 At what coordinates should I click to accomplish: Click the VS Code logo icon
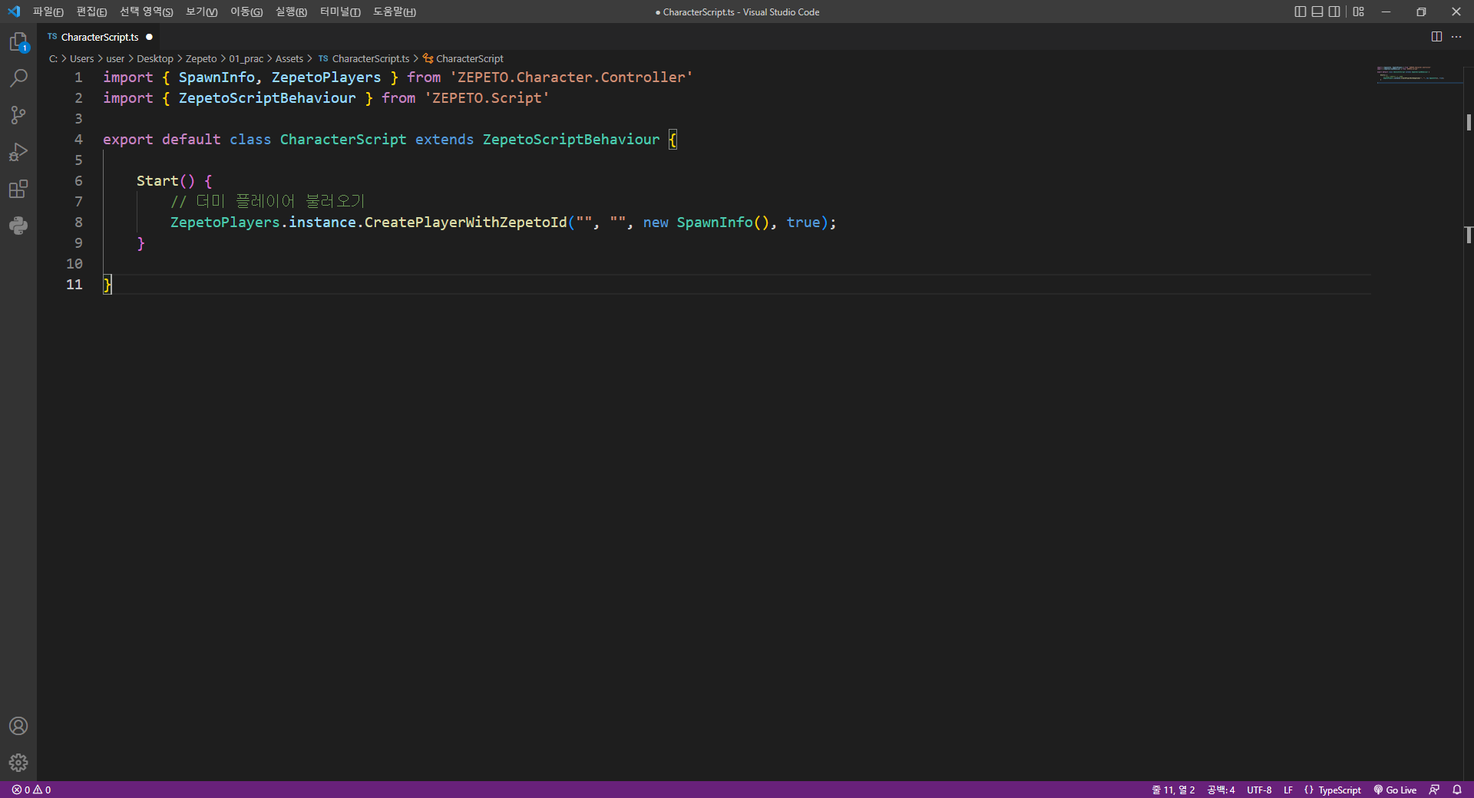coord(14,12)
